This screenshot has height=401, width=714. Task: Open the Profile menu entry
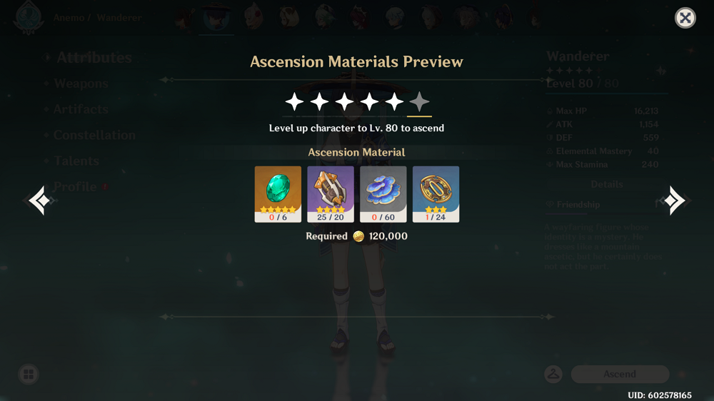pos(75,187)
